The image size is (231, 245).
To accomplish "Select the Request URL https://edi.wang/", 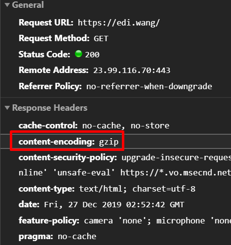I will pos(119,23).
